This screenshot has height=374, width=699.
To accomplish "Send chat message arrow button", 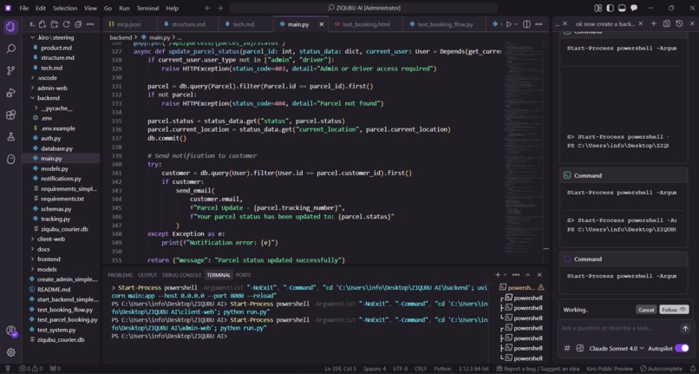I will [x=685, y=329].
